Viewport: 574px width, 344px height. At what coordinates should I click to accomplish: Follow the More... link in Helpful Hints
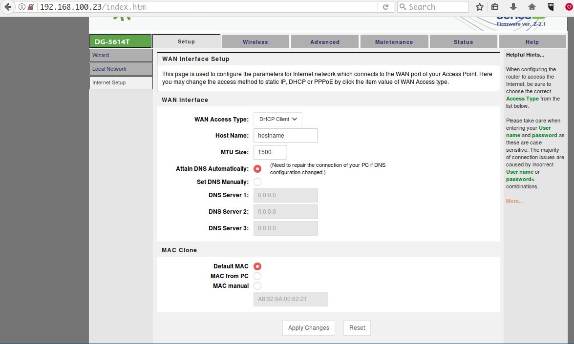point(514,201)
